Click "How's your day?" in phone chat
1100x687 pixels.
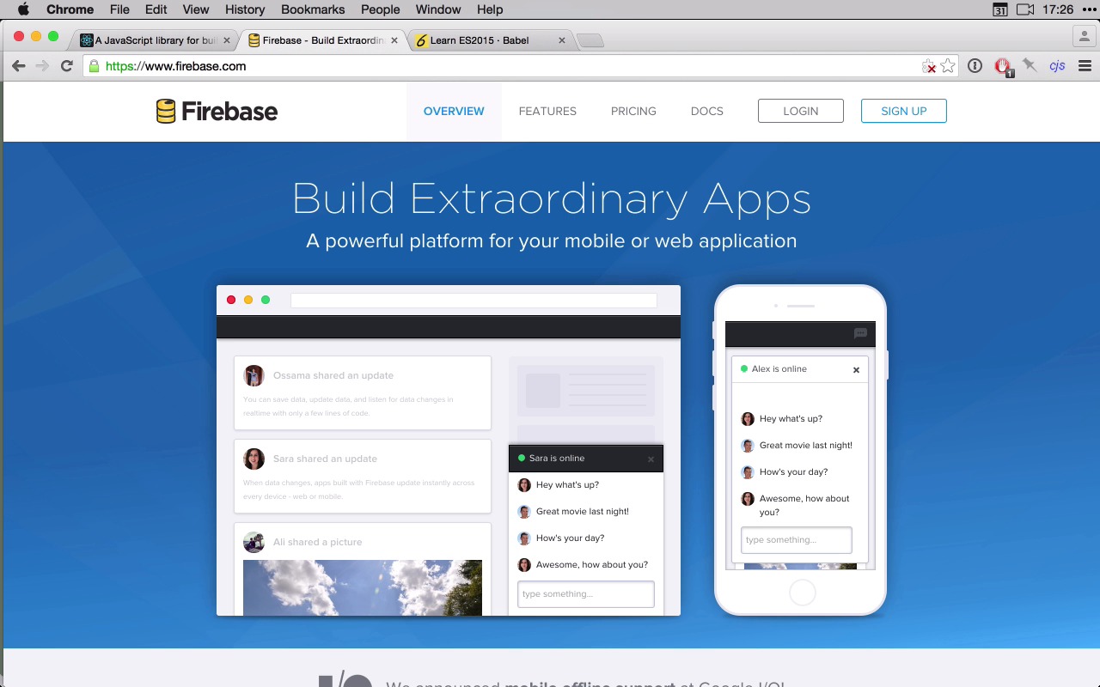point(794,471)
